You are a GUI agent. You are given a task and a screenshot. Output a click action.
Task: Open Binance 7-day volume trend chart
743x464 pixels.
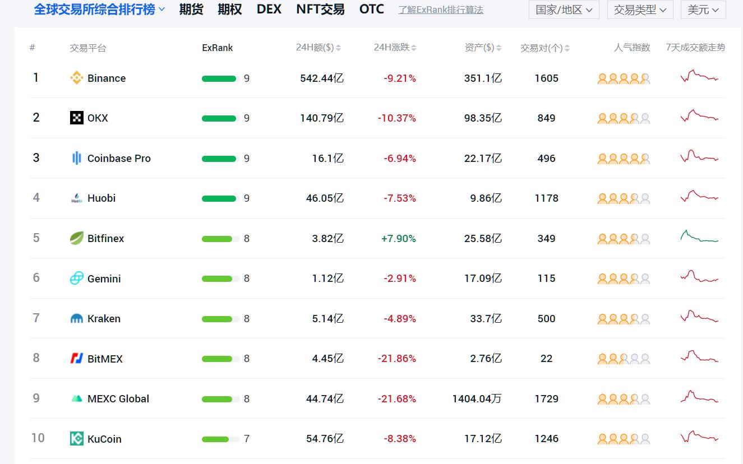(699, 76)
